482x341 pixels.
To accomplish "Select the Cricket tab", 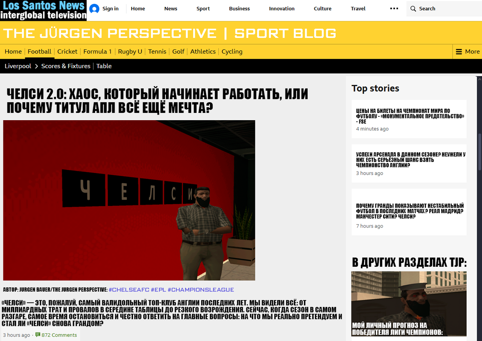I will coord(67,52).
